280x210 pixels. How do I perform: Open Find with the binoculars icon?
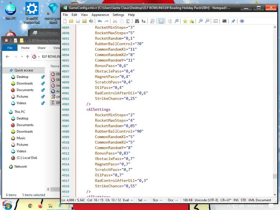[x=137, y=21]
